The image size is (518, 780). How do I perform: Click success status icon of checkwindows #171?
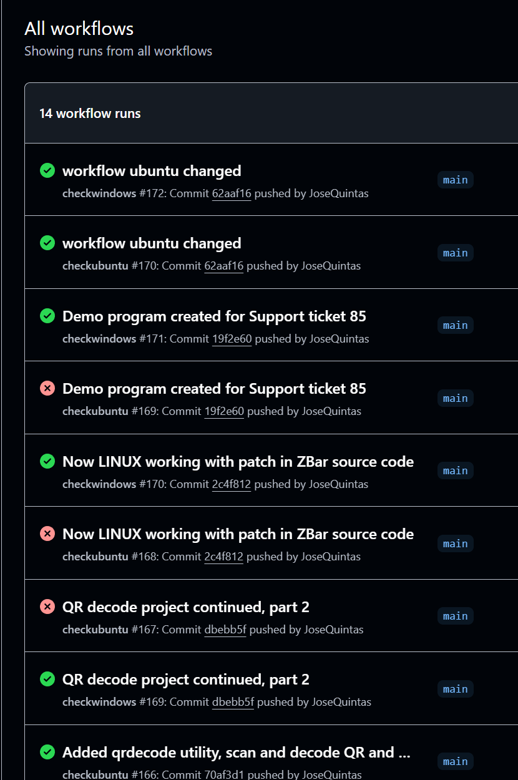[47, 316]
